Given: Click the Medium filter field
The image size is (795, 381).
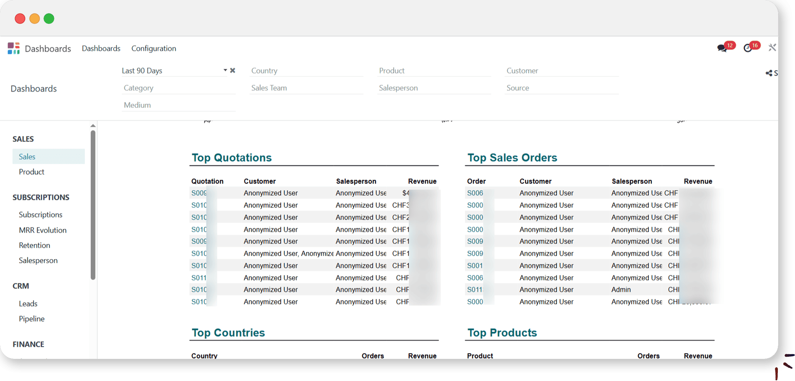Looking at the screenshot, I should (x=178, y=105).
